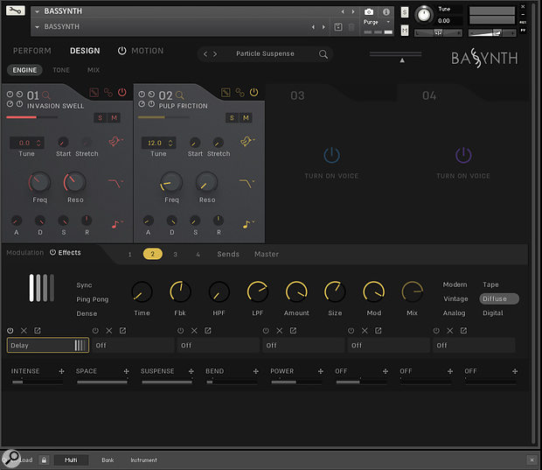542x470 pixels.
Task: Open voice 02 sample mode dropdown
Action: point(247,141)
